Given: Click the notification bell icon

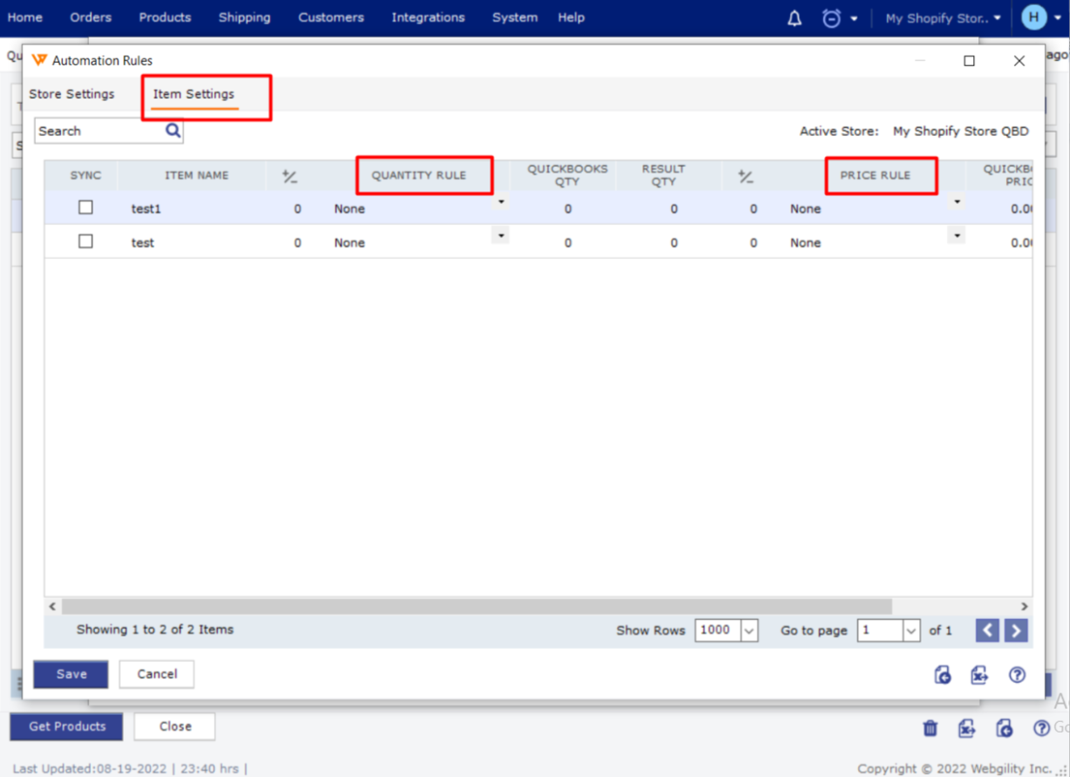Looking at the screenshot, I should (794, 18).
